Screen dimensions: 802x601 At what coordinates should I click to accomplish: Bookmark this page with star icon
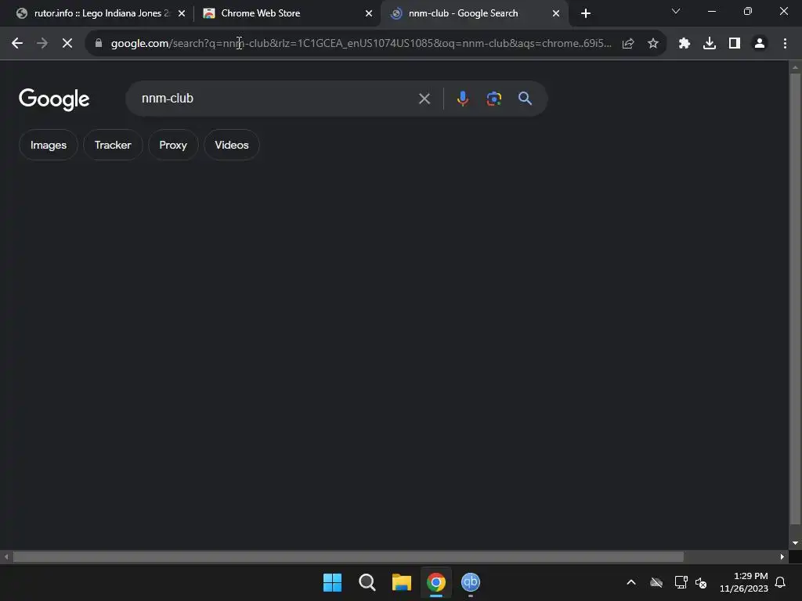pyautogui.click(x=653, y=44)
